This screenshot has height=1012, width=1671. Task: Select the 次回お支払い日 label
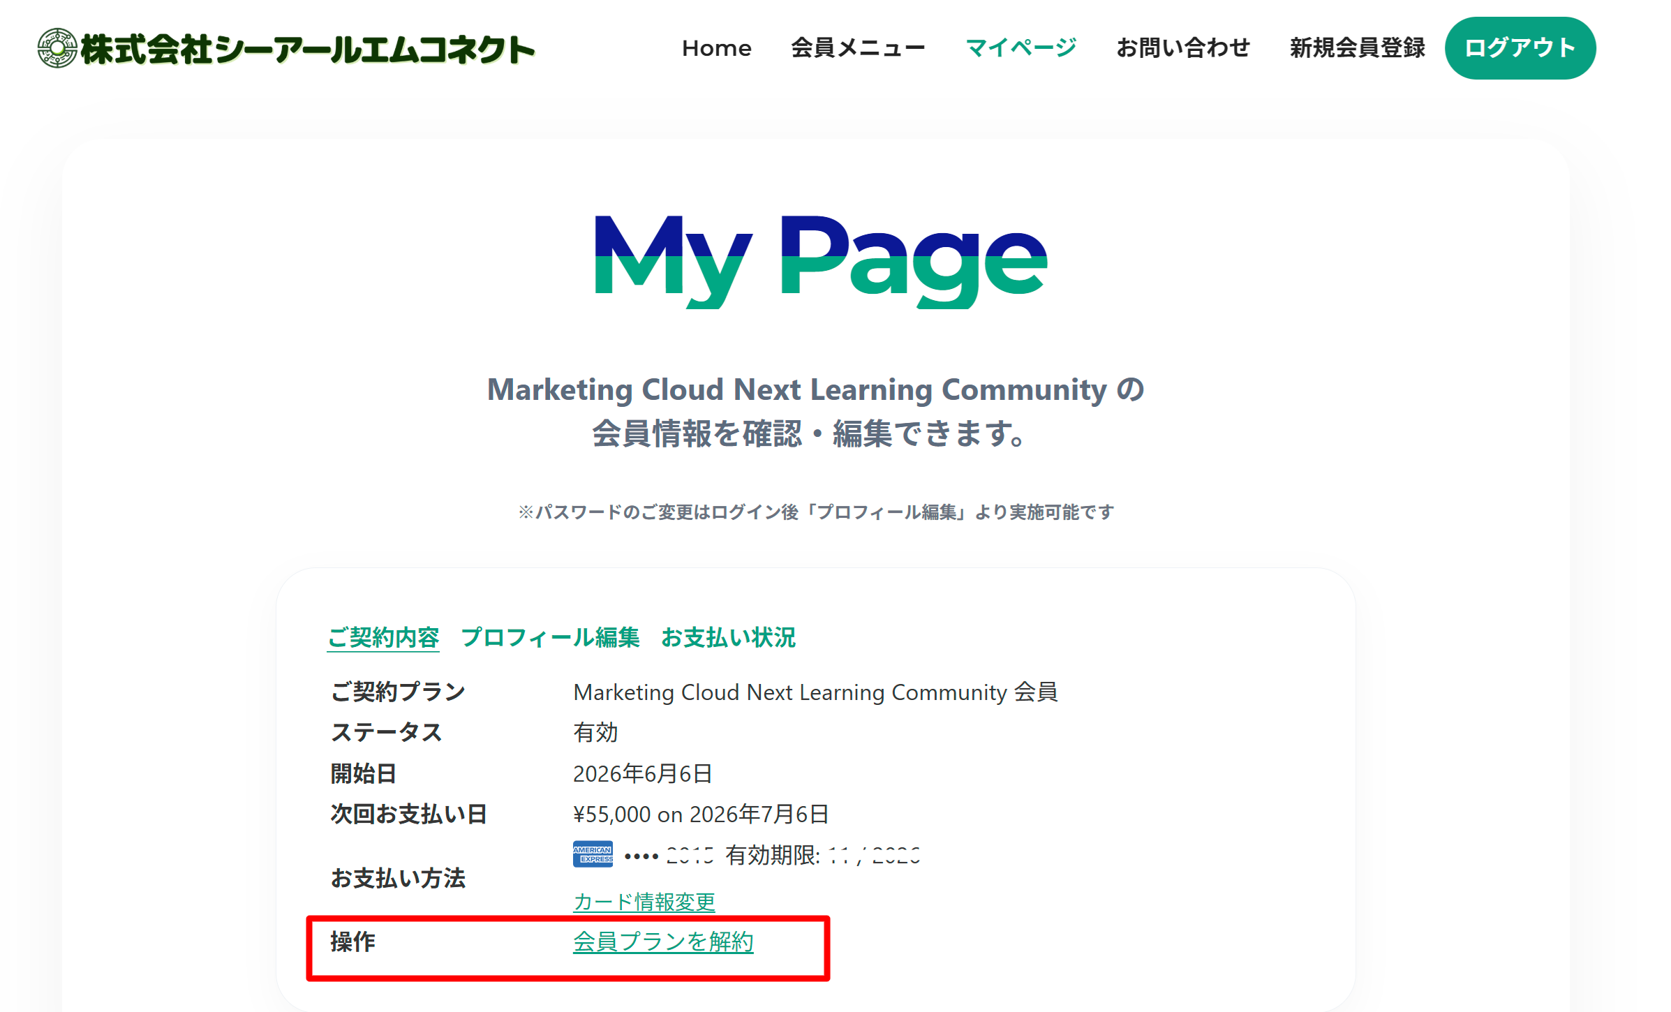pos(408,814)
